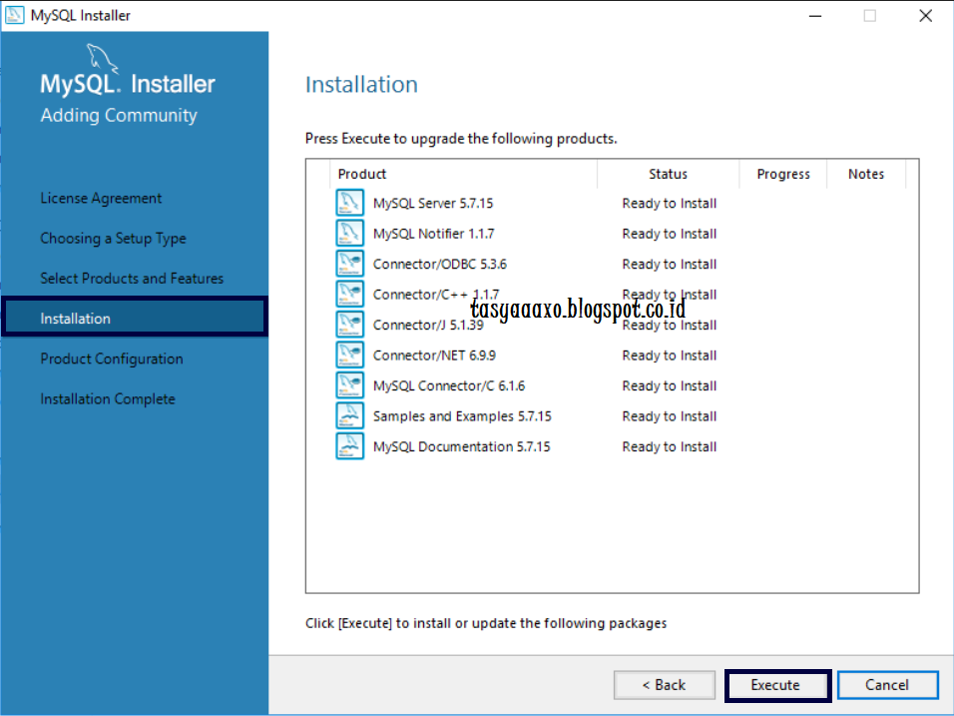Select the Samples and Examples 5.7.15 text
The width and height of the screenshot is (954, 716).
462,416
